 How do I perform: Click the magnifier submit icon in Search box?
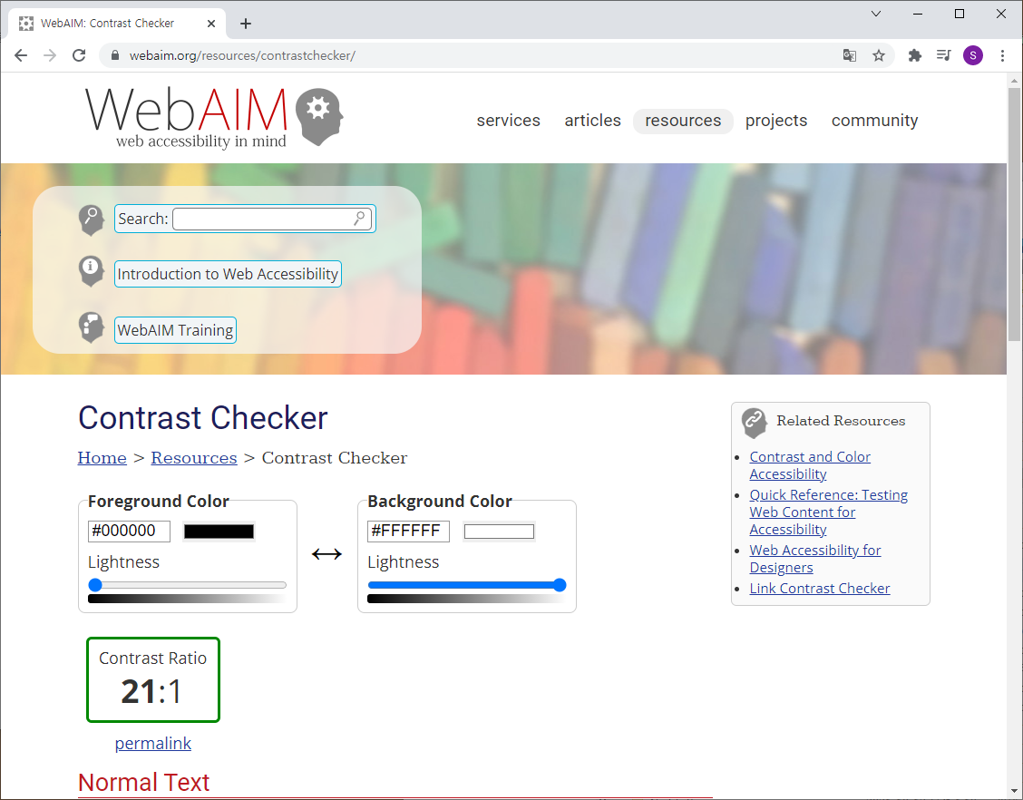[x=359, y=219]
